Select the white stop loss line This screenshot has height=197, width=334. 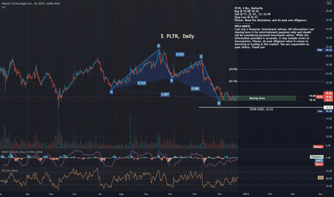click(261, 107)
